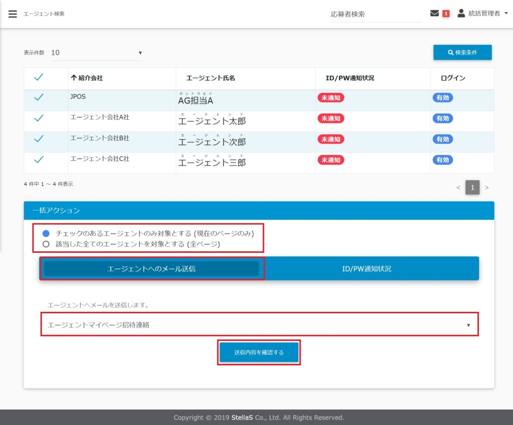Switch to the ID/PW通知状況 tab

[x=367, y=269]
